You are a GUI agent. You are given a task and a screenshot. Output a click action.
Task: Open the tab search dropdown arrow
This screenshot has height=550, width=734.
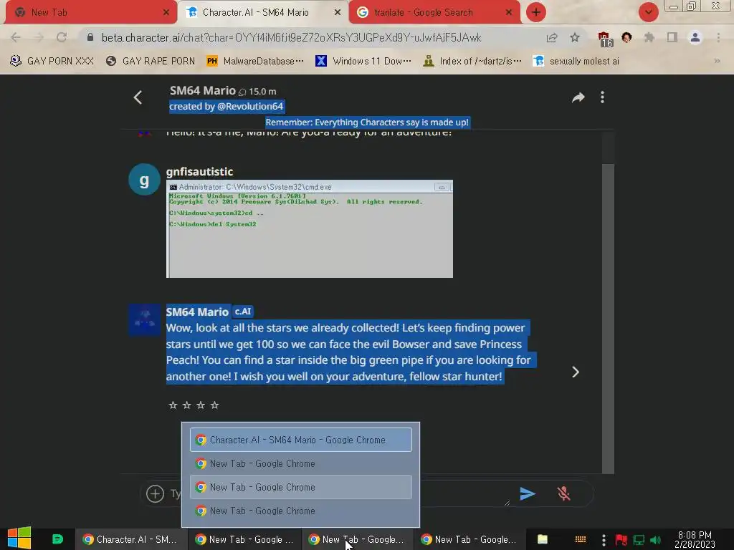point(648,12)
